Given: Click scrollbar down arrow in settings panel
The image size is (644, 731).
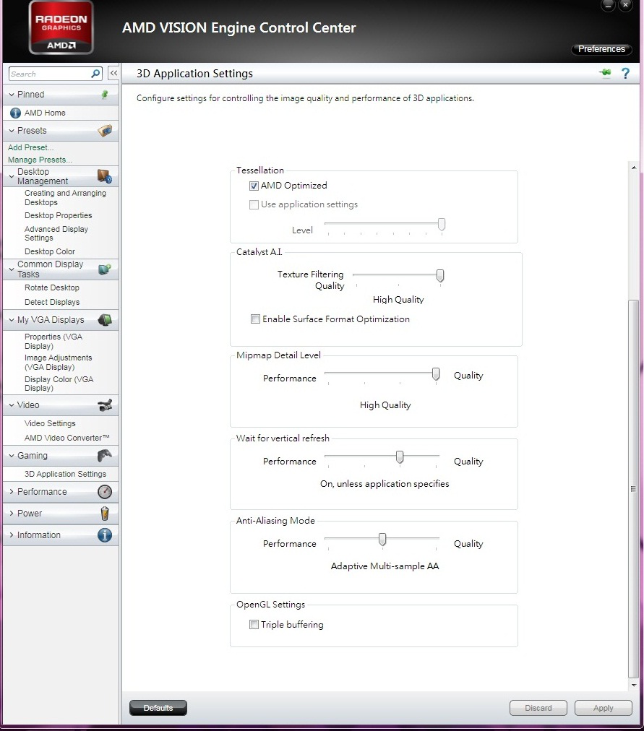Looking at the screenshot, I should tap(633, 685).
